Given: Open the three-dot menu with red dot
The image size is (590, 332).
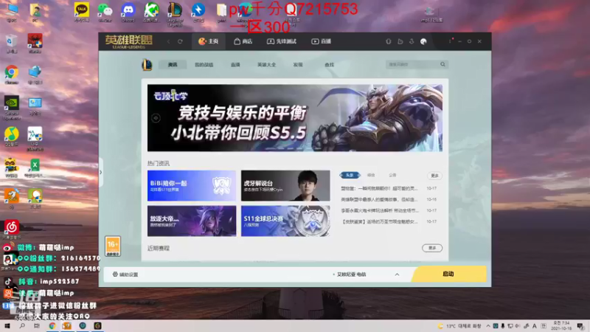Looking at the screenshot, I should click(450, 41).
